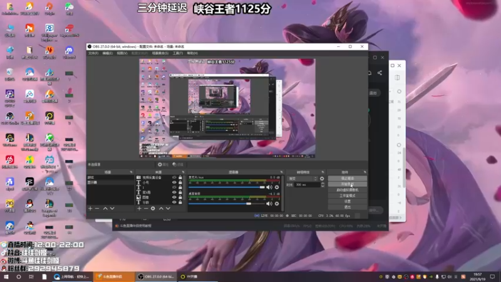Add a new source with plus icon

[x=139, y=209]
